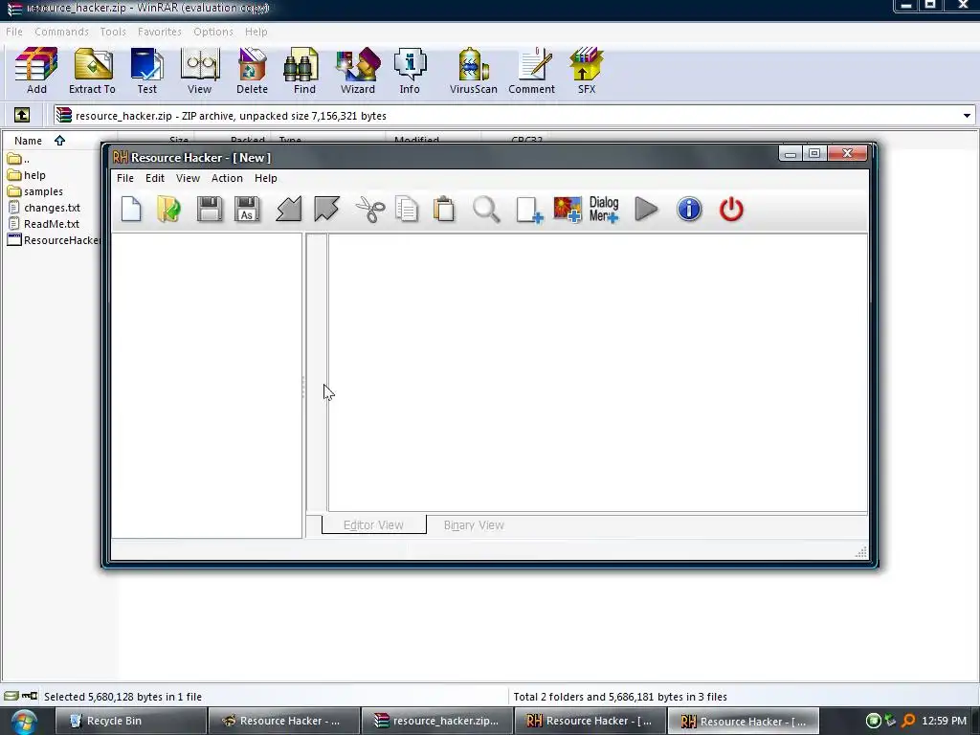Add a new blank resource icon
The height and width of the screenshot is (735, 980).
[x=528, y=210]
